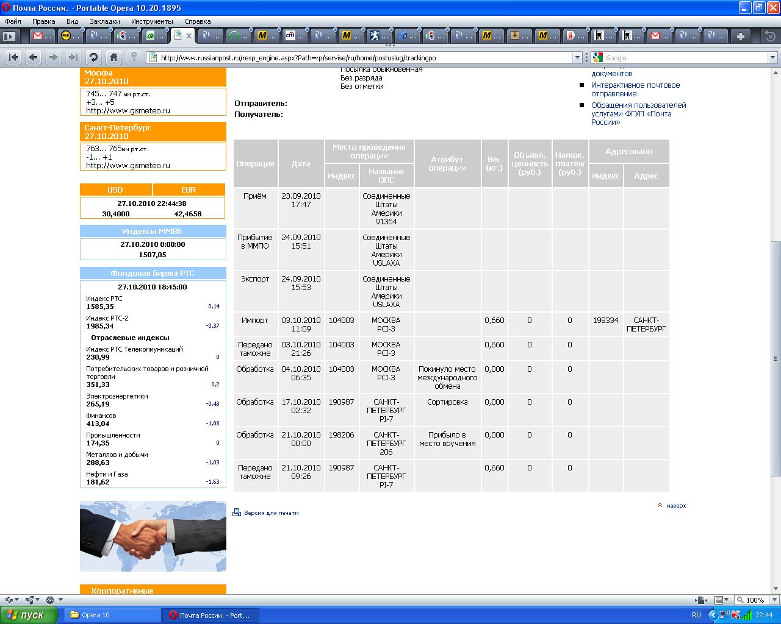Click the Корпоративные orange header
This screenshot has height=624, width=781.
pyautogui.click(x=153, y=590)
